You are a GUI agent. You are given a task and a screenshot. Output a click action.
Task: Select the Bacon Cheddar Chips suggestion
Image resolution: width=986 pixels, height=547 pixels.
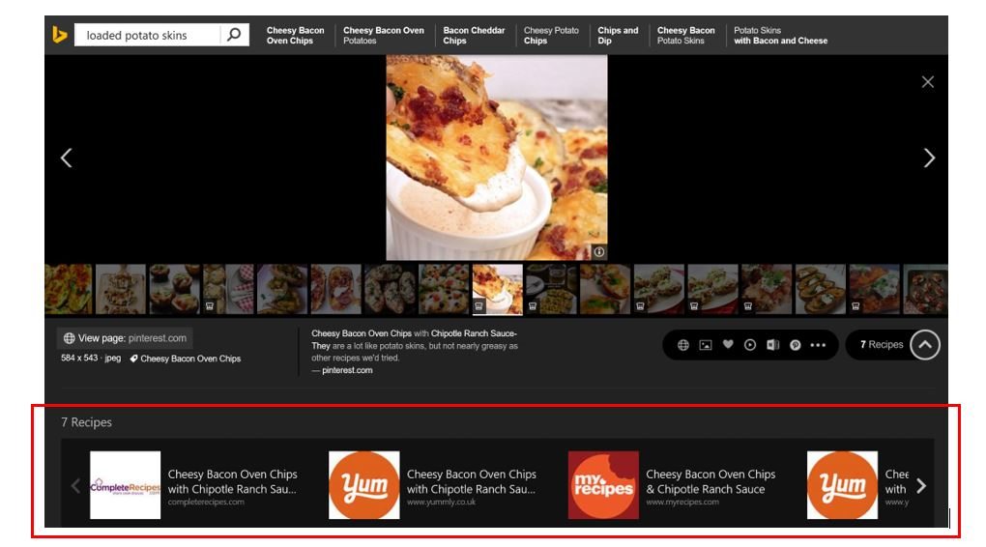pos(474,36)
